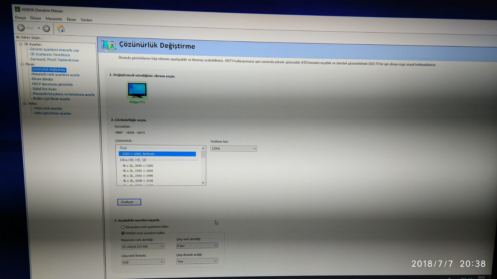Open the Düzen menu
Screen dimensions: 497x279
pos(35,18)
